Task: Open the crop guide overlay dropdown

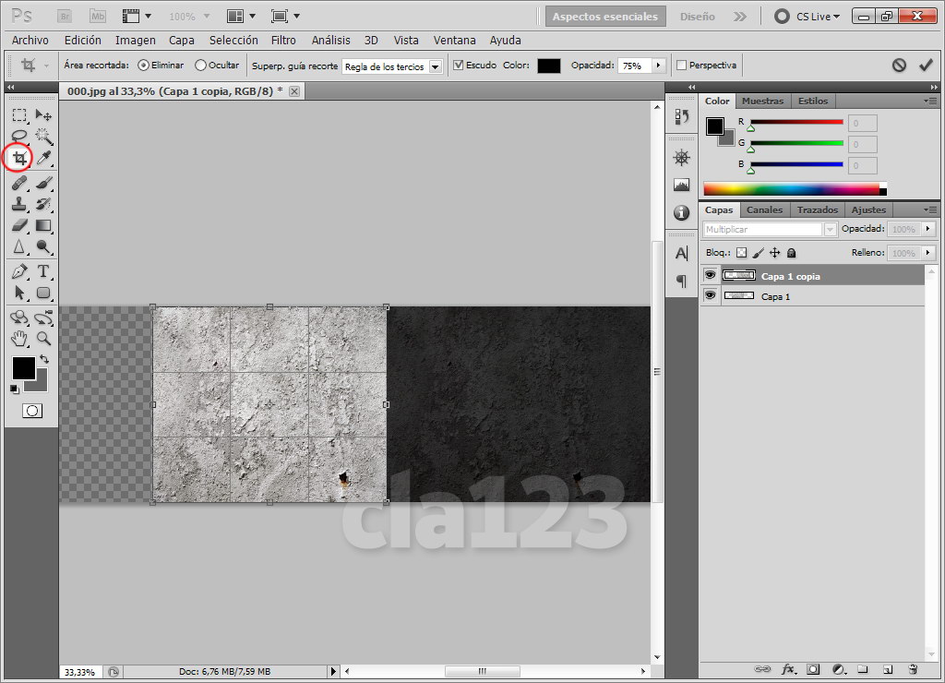Action: pyautogui.click(x=436, y=66)
